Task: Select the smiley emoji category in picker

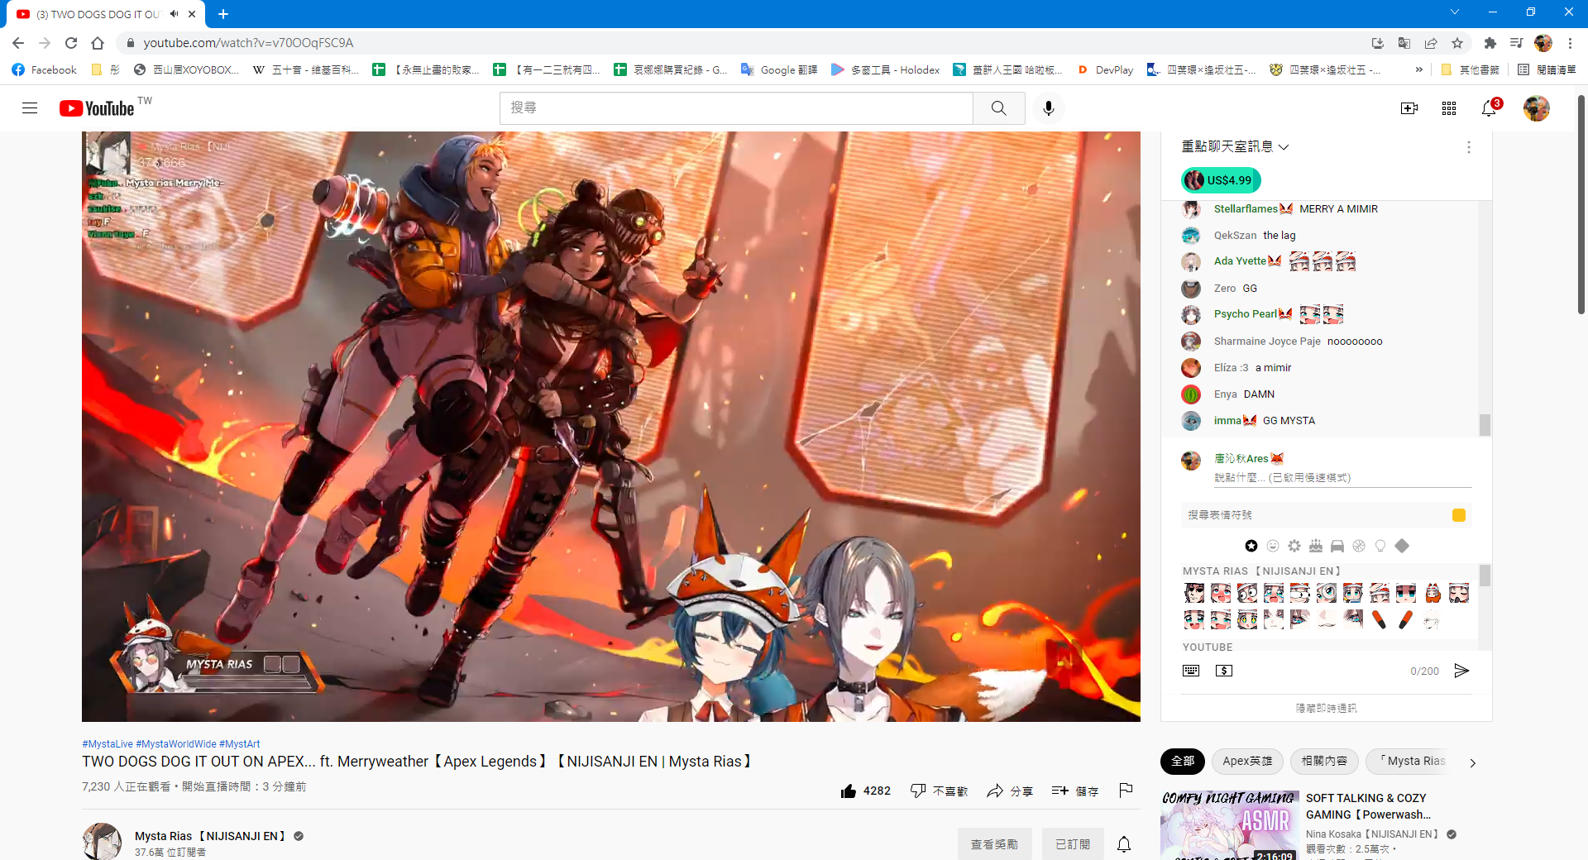Action: pyautogui.click(x=1273, y=546)
